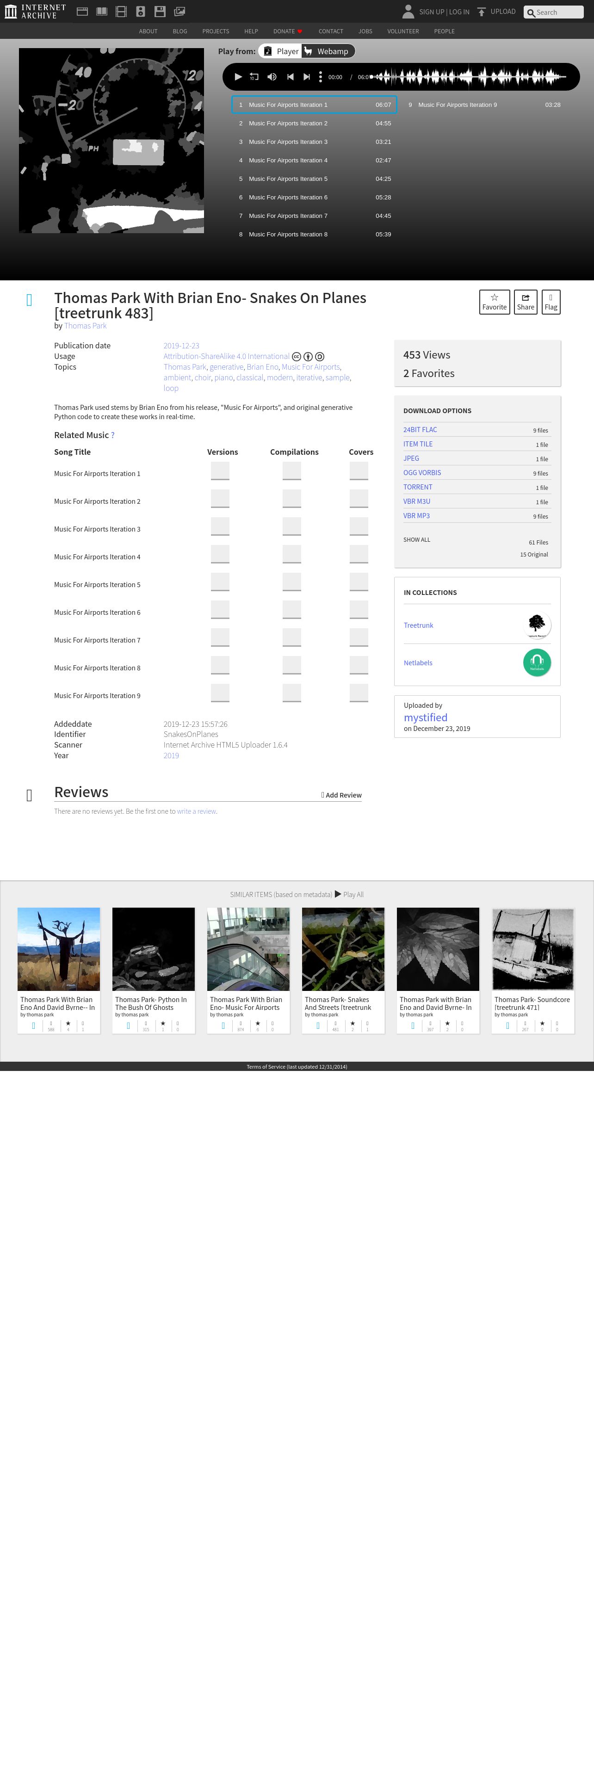This screenshot has height=1782, width=594.
Task: Expand Compilations for Music For Airports Iteration 6
Action: 292,609
